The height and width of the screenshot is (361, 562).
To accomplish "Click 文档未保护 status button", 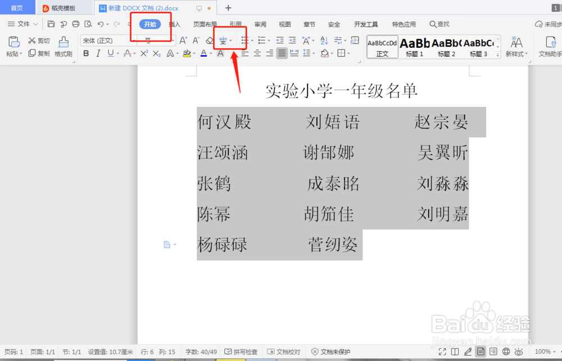I will (x=331, y=351).
